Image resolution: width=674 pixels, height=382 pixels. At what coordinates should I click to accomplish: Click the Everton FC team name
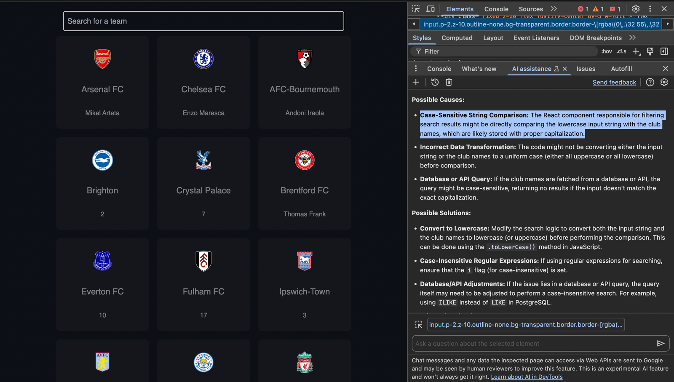[x=102, y=291]
